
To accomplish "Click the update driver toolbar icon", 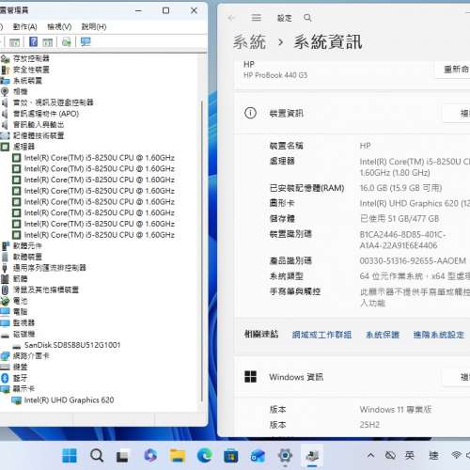I will point(67,41).
